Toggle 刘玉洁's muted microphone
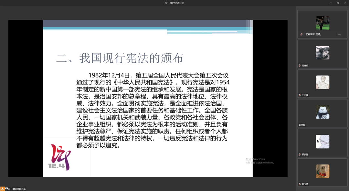 click(299, 184)
